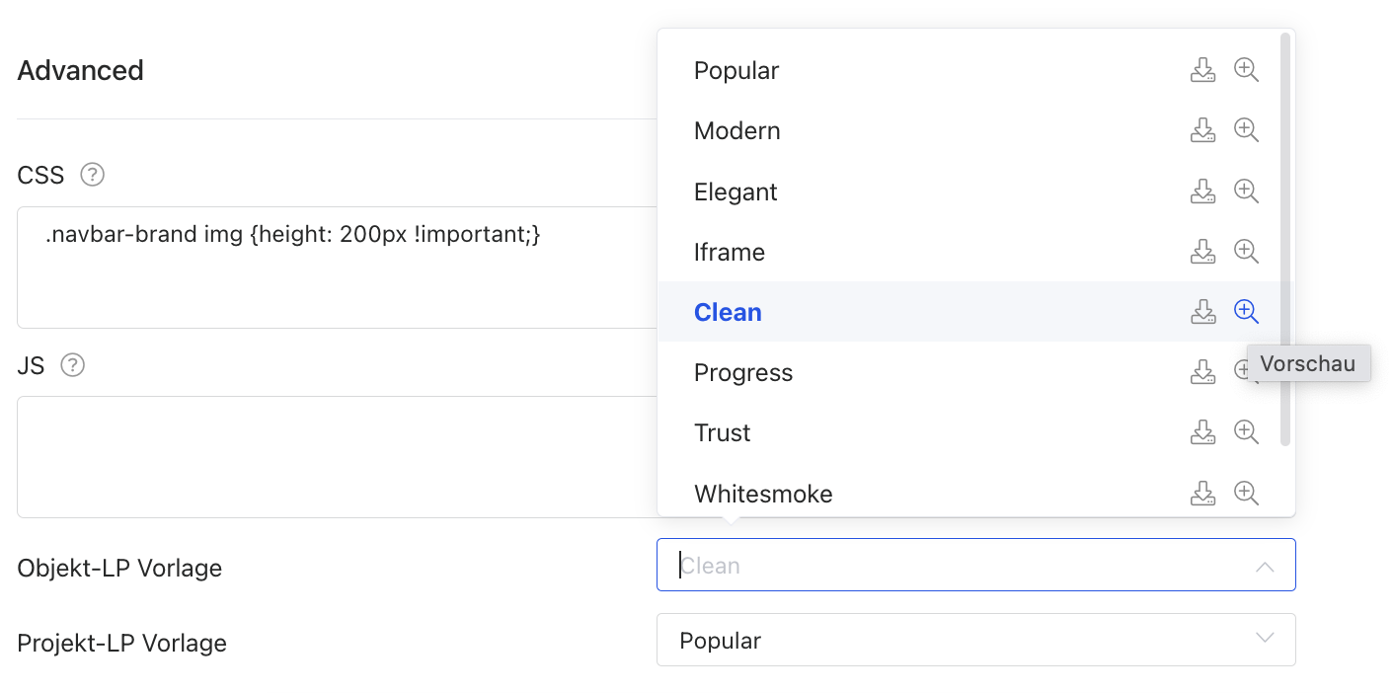Select the Iframe template option

730,253
